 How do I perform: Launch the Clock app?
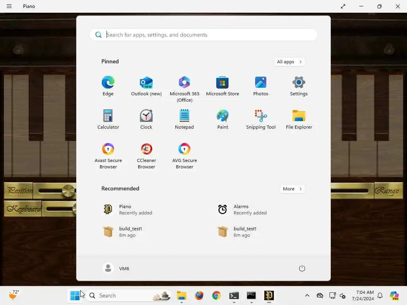pos(146,119)
